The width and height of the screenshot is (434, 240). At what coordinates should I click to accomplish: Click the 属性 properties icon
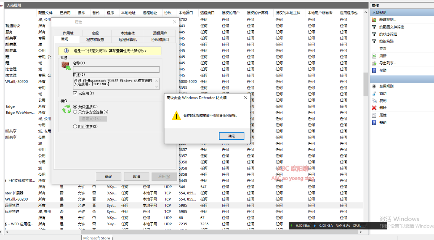374,115
